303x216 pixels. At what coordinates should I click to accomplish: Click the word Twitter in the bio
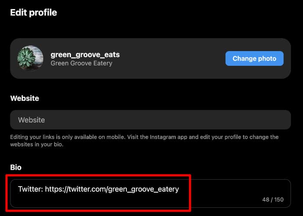coord(30,189)
